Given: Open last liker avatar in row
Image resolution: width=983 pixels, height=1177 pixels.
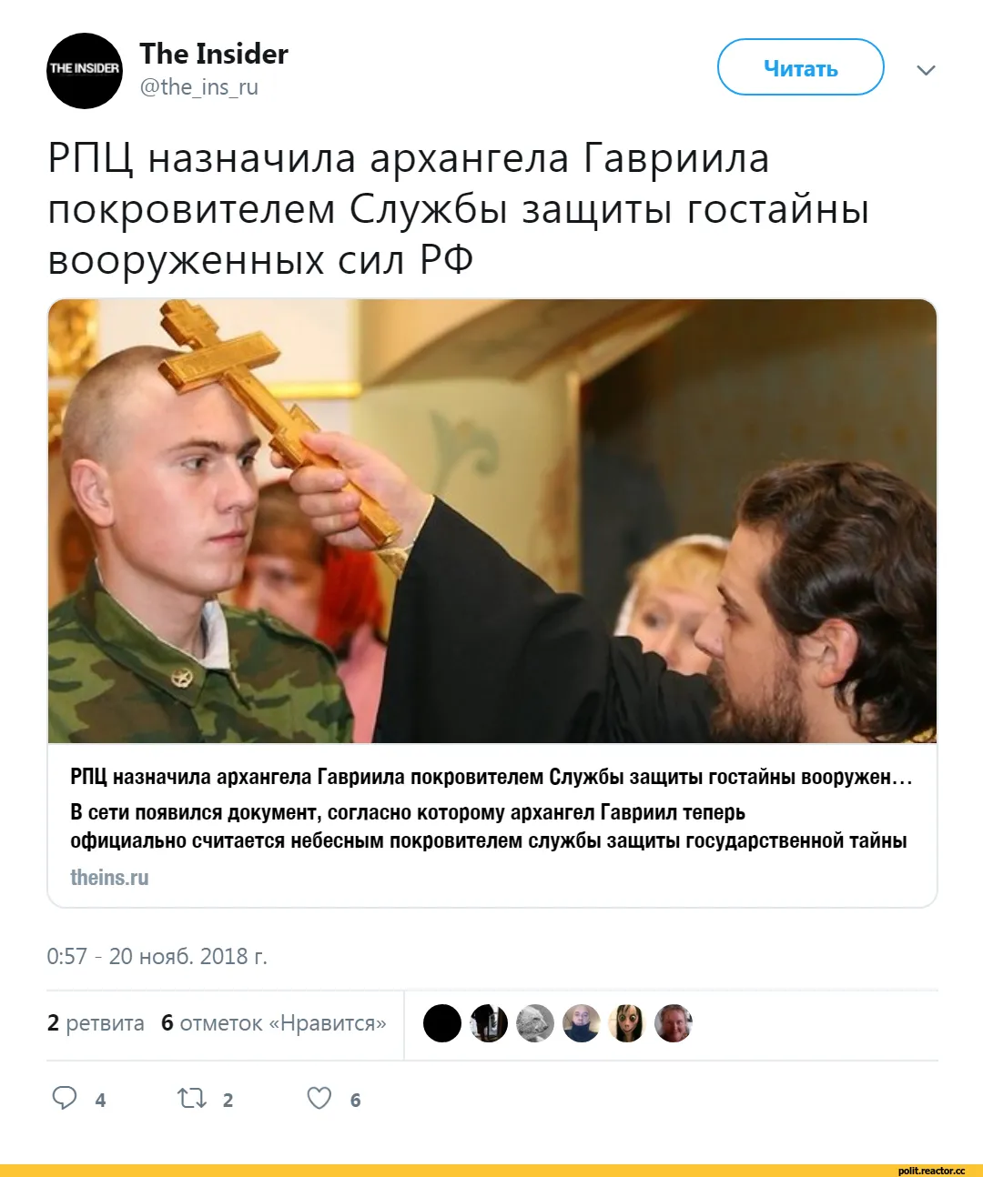Looking at the screenshot, I should point(674,1023).
